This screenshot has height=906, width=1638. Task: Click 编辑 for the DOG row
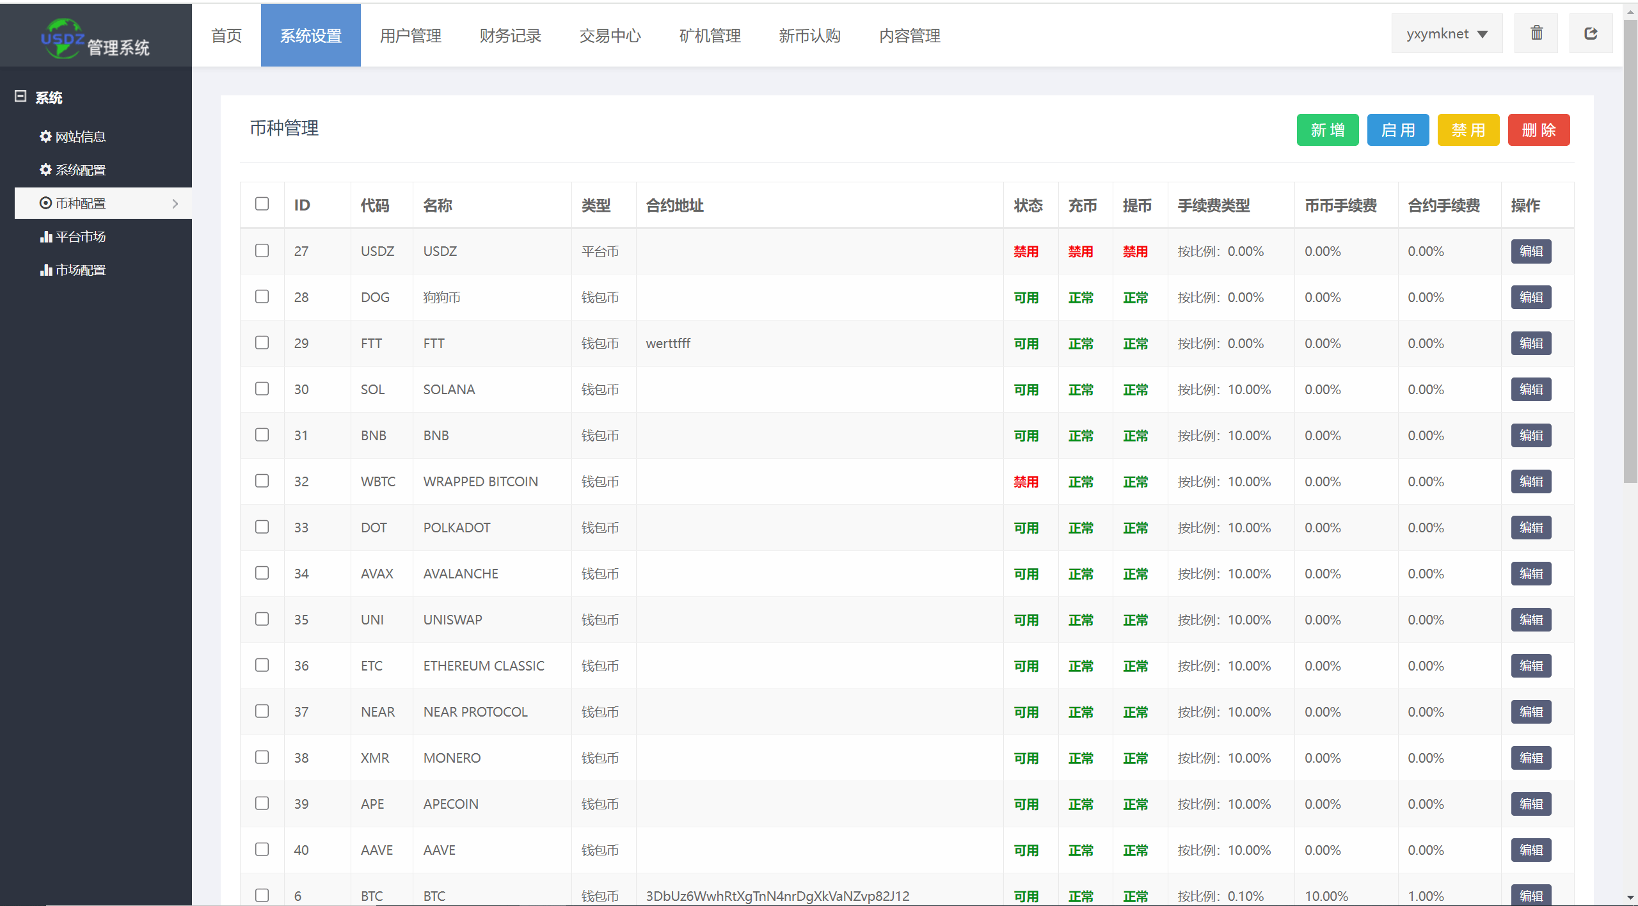[1531, 297]
